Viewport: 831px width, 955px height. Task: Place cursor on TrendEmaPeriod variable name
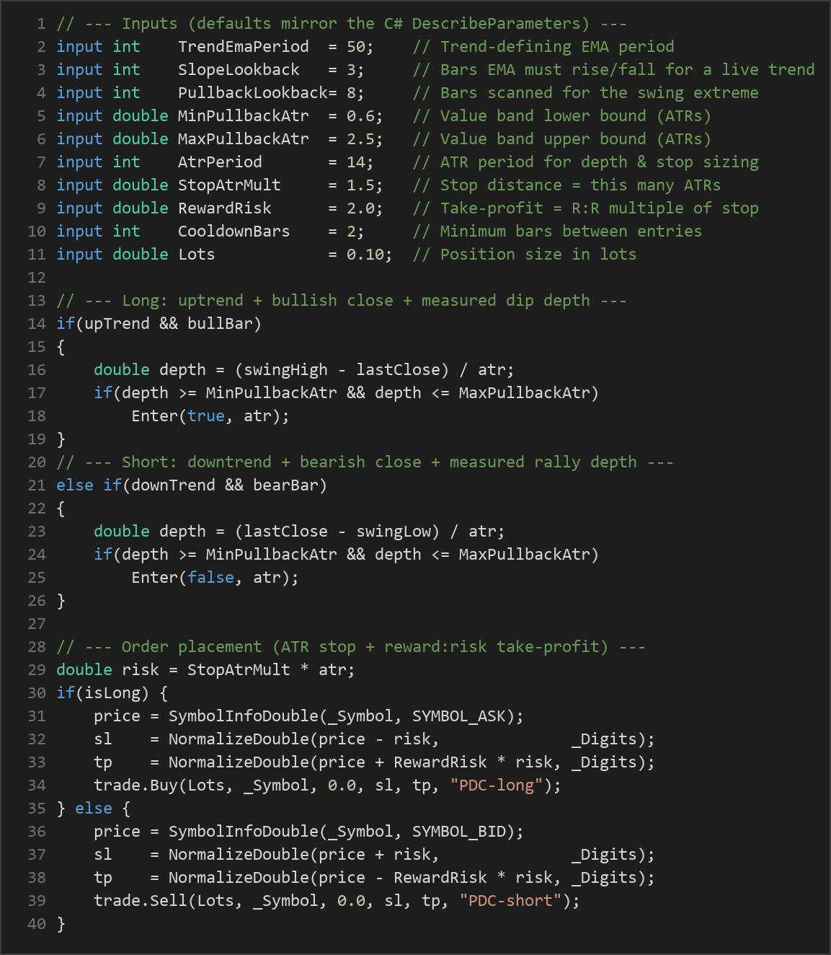point(244,47)
